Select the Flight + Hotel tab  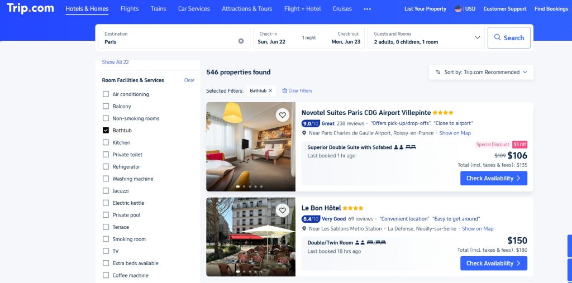pyautogui.click(x=302, y=9)
